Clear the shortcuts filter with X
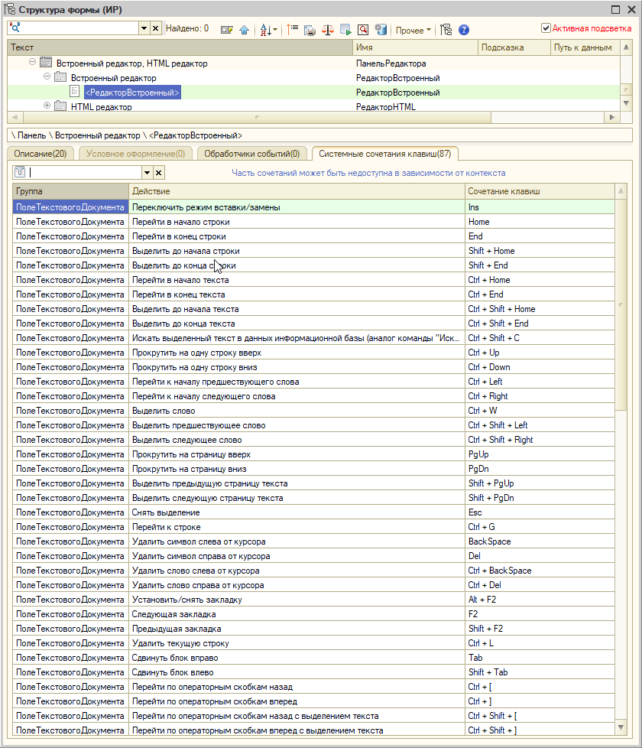642x748 pixels. 159,173
